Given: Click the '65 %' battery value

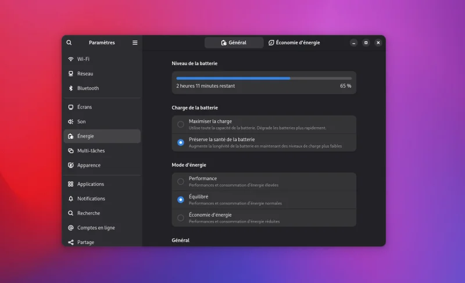Looking at the screenshot, I should tap(345, 86).
